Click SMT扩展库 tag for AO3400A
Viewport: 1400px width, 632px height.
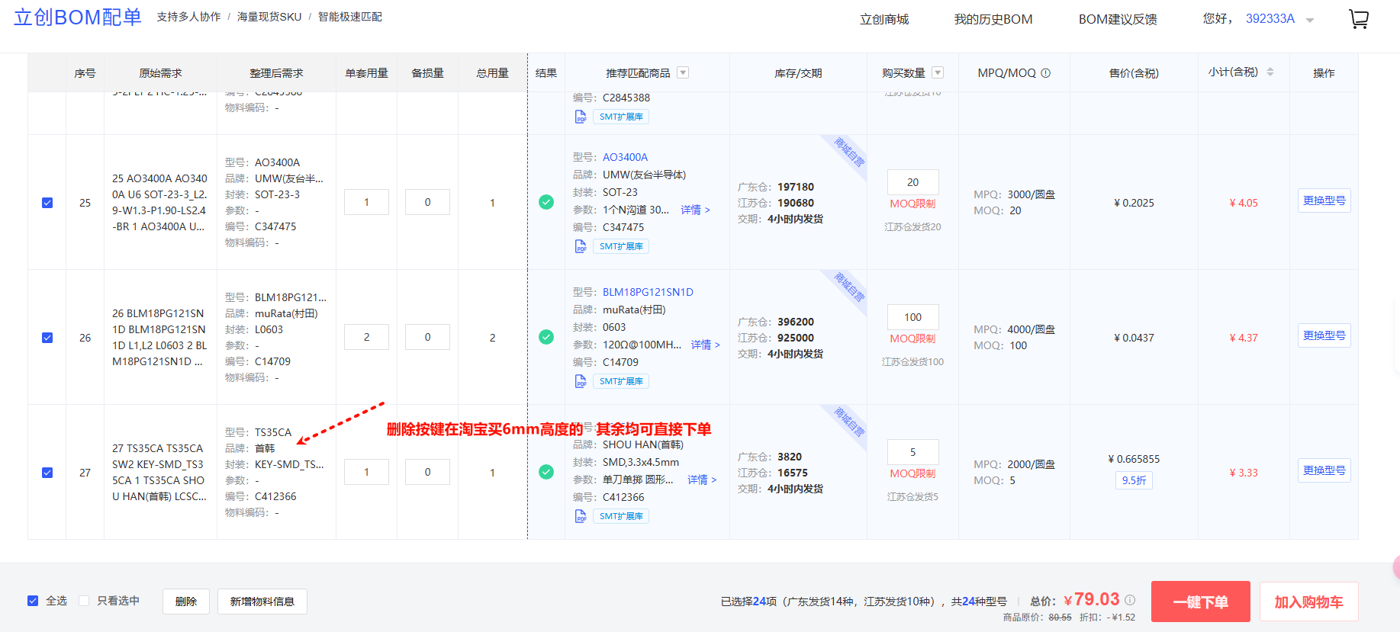point(621,246)
